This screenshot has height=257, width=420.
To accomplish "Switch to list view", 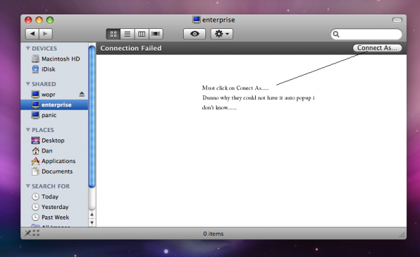I will 127,34.
